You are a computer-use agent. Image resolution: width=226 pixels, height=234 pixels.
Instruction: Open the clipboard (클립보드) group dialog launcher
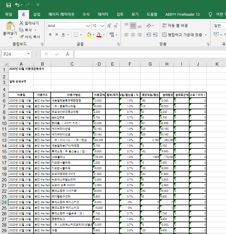pos(42,44)
